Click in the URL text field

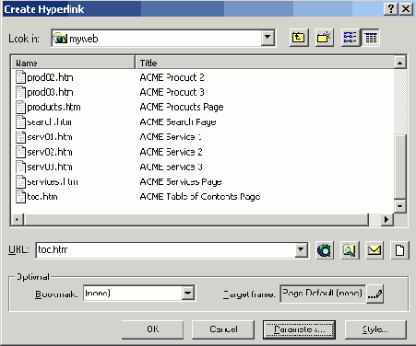pyautogui.click(x=165, y=250)
